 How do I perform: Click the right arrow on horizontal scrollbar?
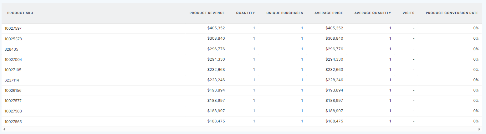pos(479,129)
